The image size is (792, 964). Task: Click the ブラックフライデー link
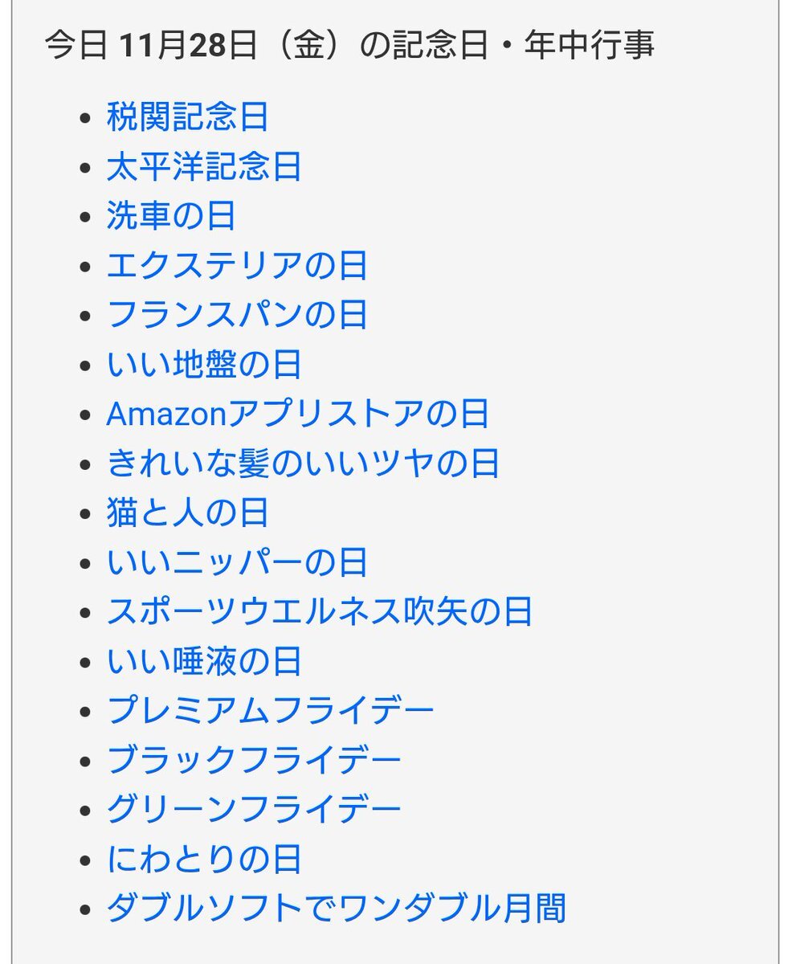[x=254, y=761]
